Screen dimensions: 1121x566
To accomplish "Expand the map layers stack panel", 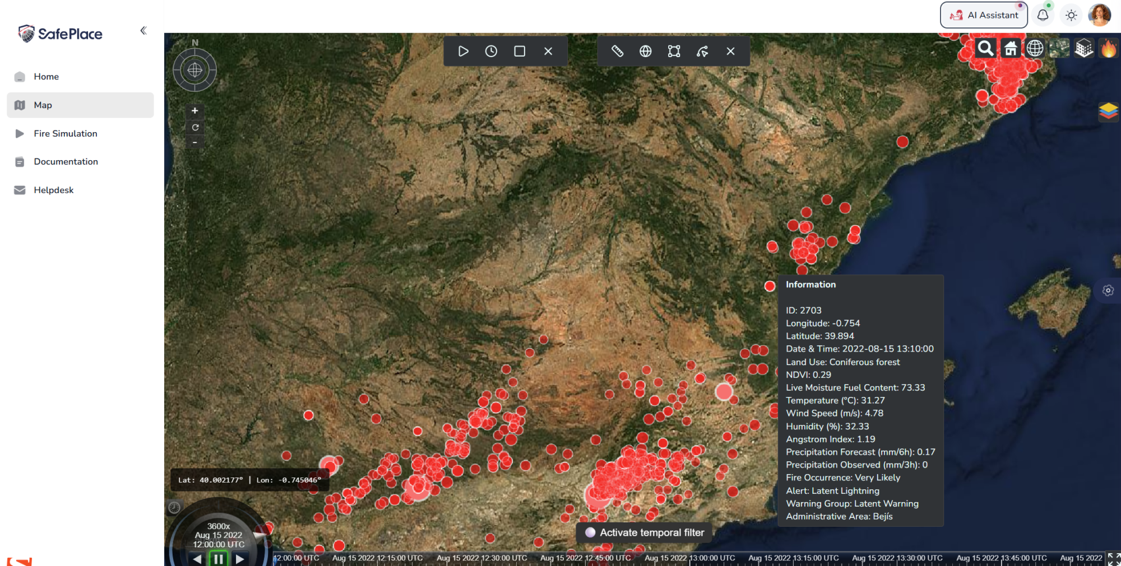I will [1108, 111].
